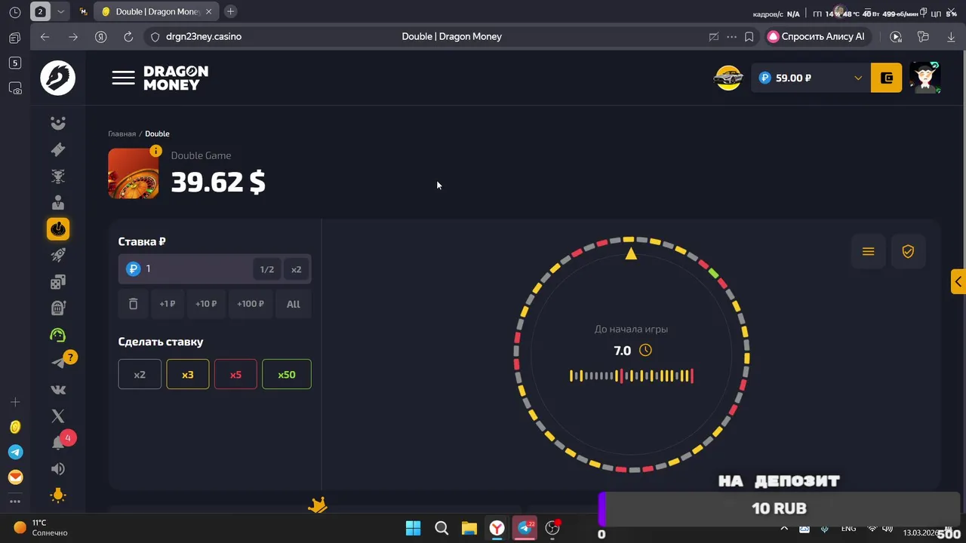
Task: Go back with browser arrow
Action: pyautogui.click(x=45, y=36)
